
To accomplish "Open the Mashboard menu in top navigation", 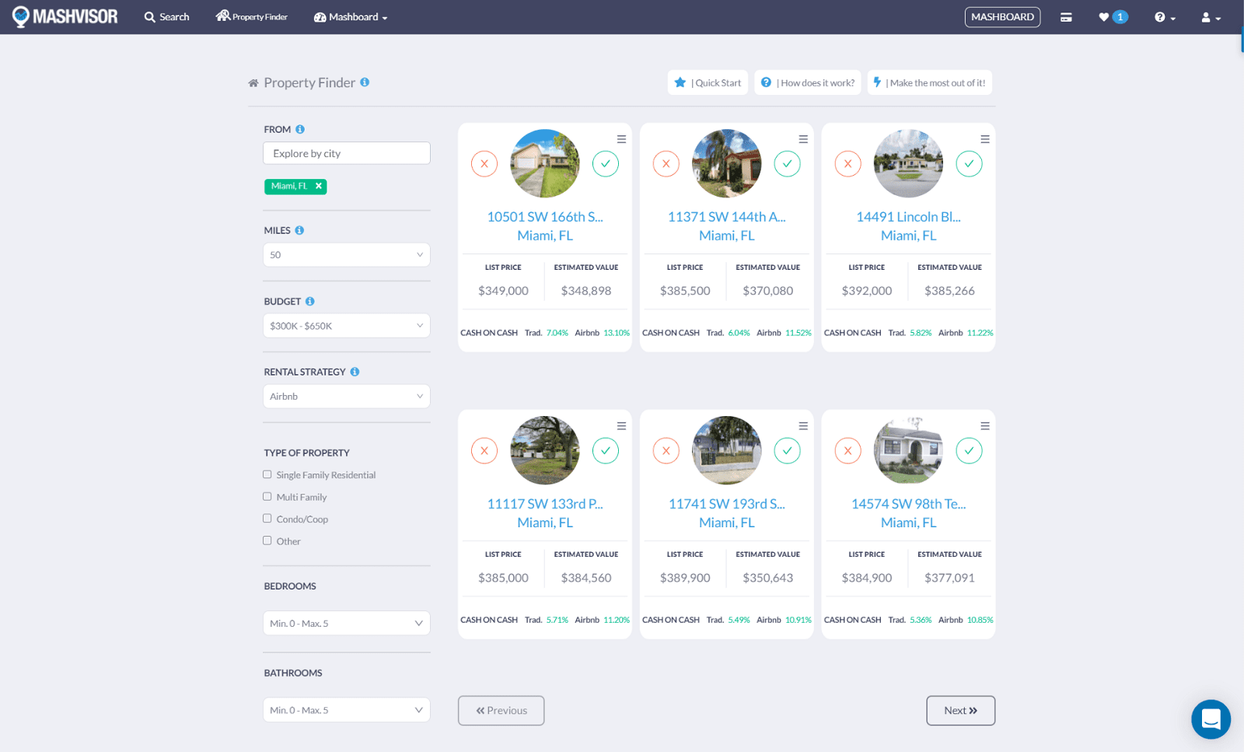I will (x=350, y=16).
